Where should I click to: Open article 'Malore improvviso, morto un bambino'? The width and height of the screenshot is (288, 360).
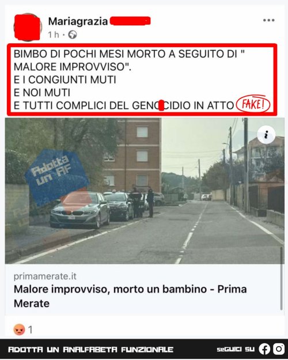coord(130,296)
